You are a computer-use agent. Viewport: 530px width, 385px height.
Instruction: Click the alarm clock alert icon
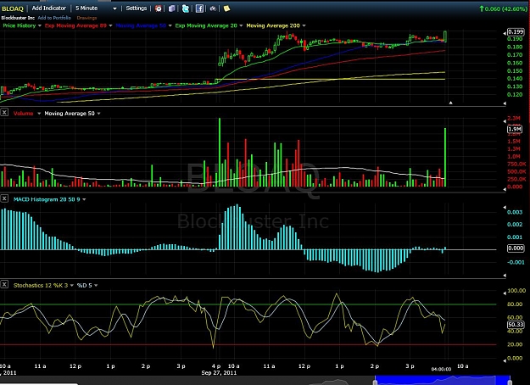[159, 8]
